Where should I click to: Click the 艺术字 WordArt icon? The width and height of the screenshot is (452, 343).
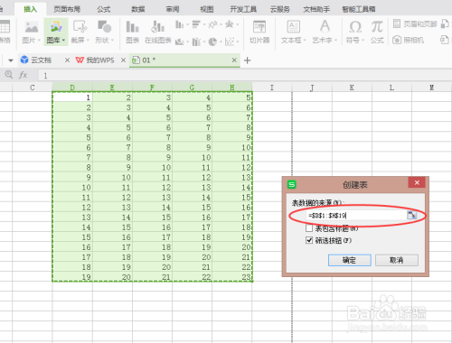click(x=325, y=26)
